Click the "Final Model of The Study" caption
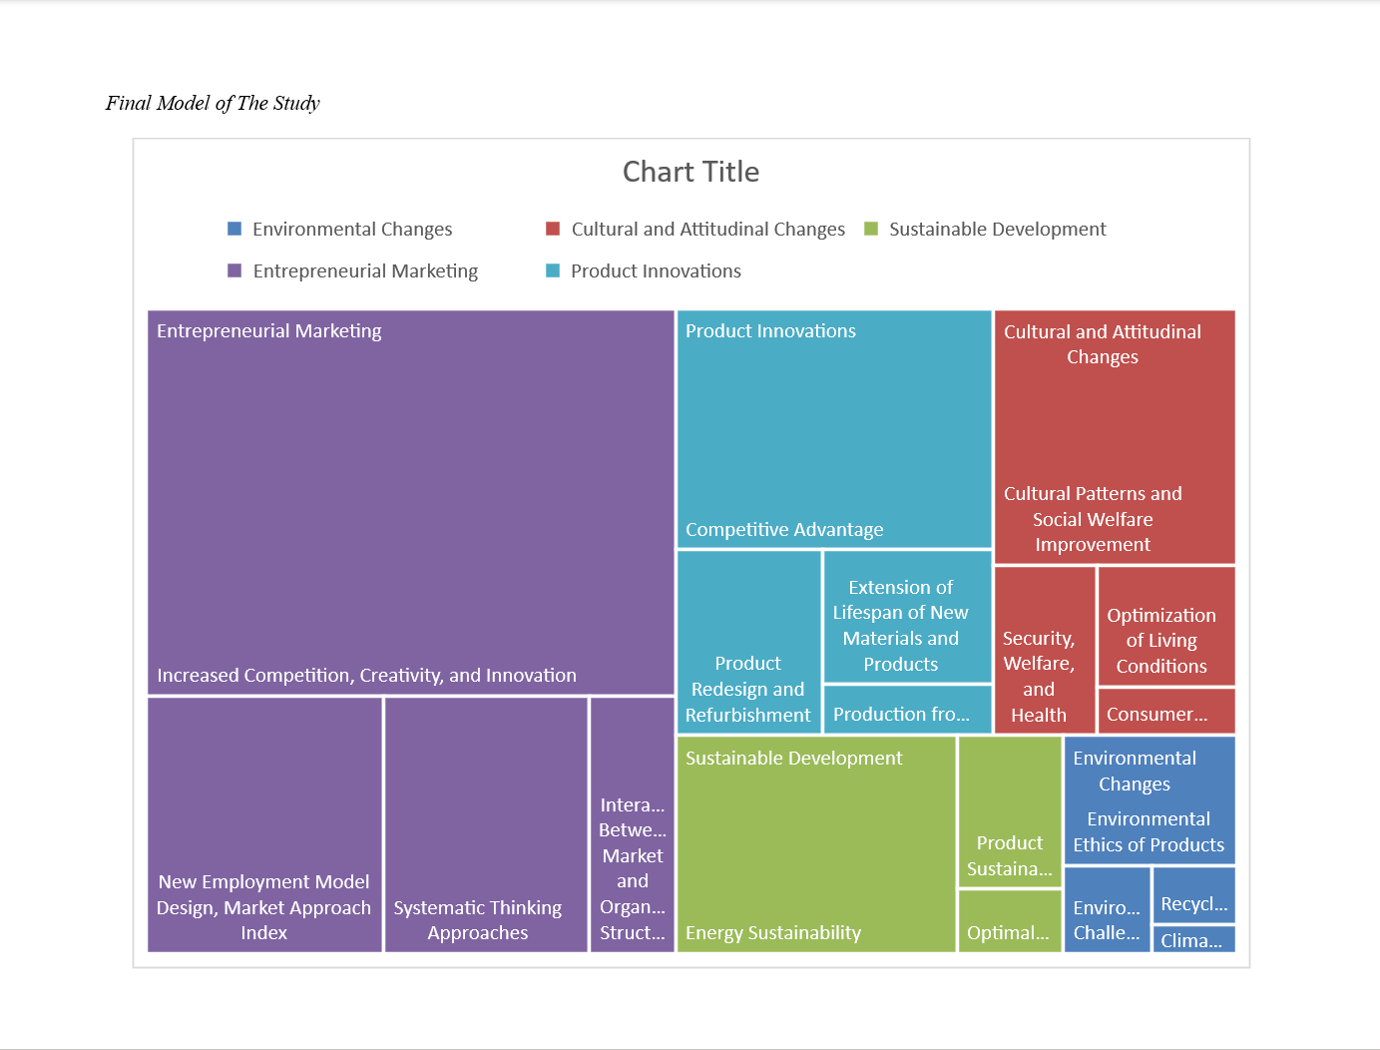 click(213, 103)
